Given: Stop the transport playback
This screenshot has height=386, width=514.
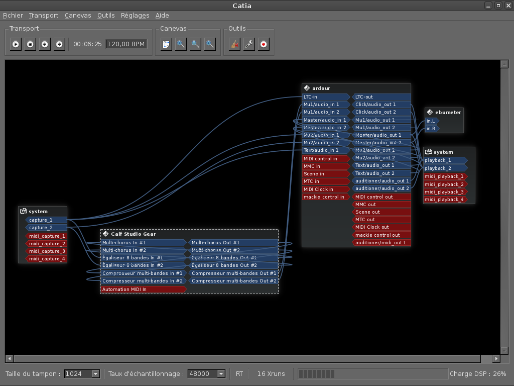Looking at the screenshot, I should pos(30,44).
